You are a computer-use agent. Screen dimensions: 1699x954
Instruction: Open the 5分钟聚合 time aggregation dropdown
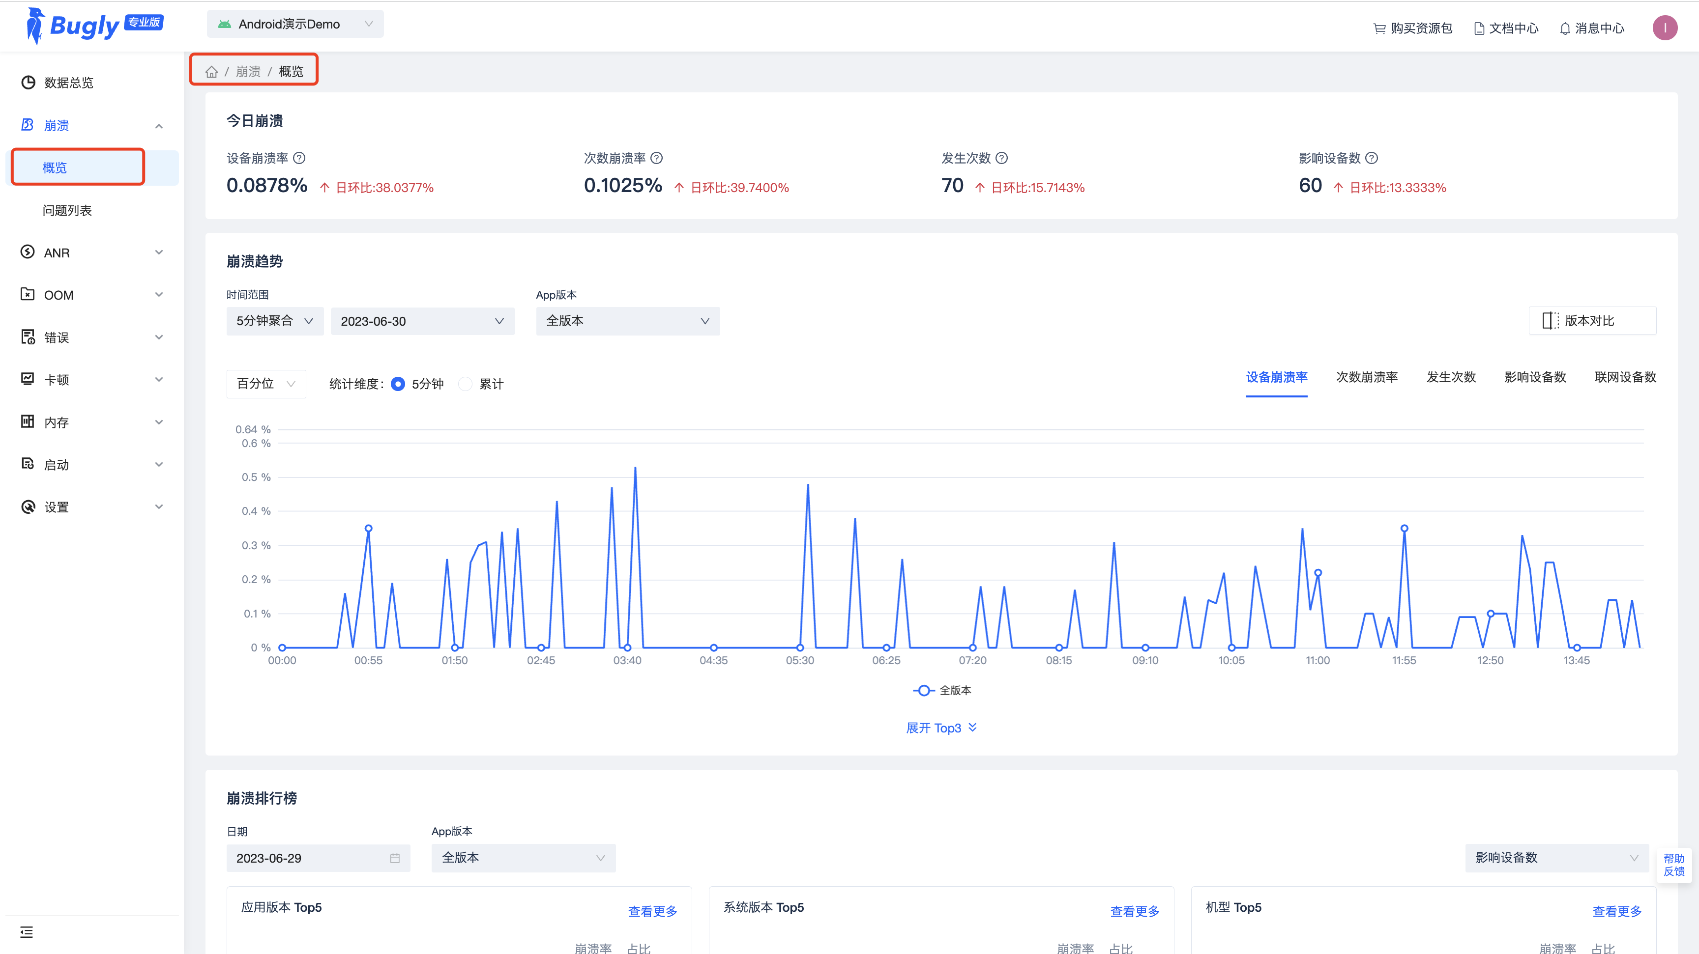click(x=274, y=321)
